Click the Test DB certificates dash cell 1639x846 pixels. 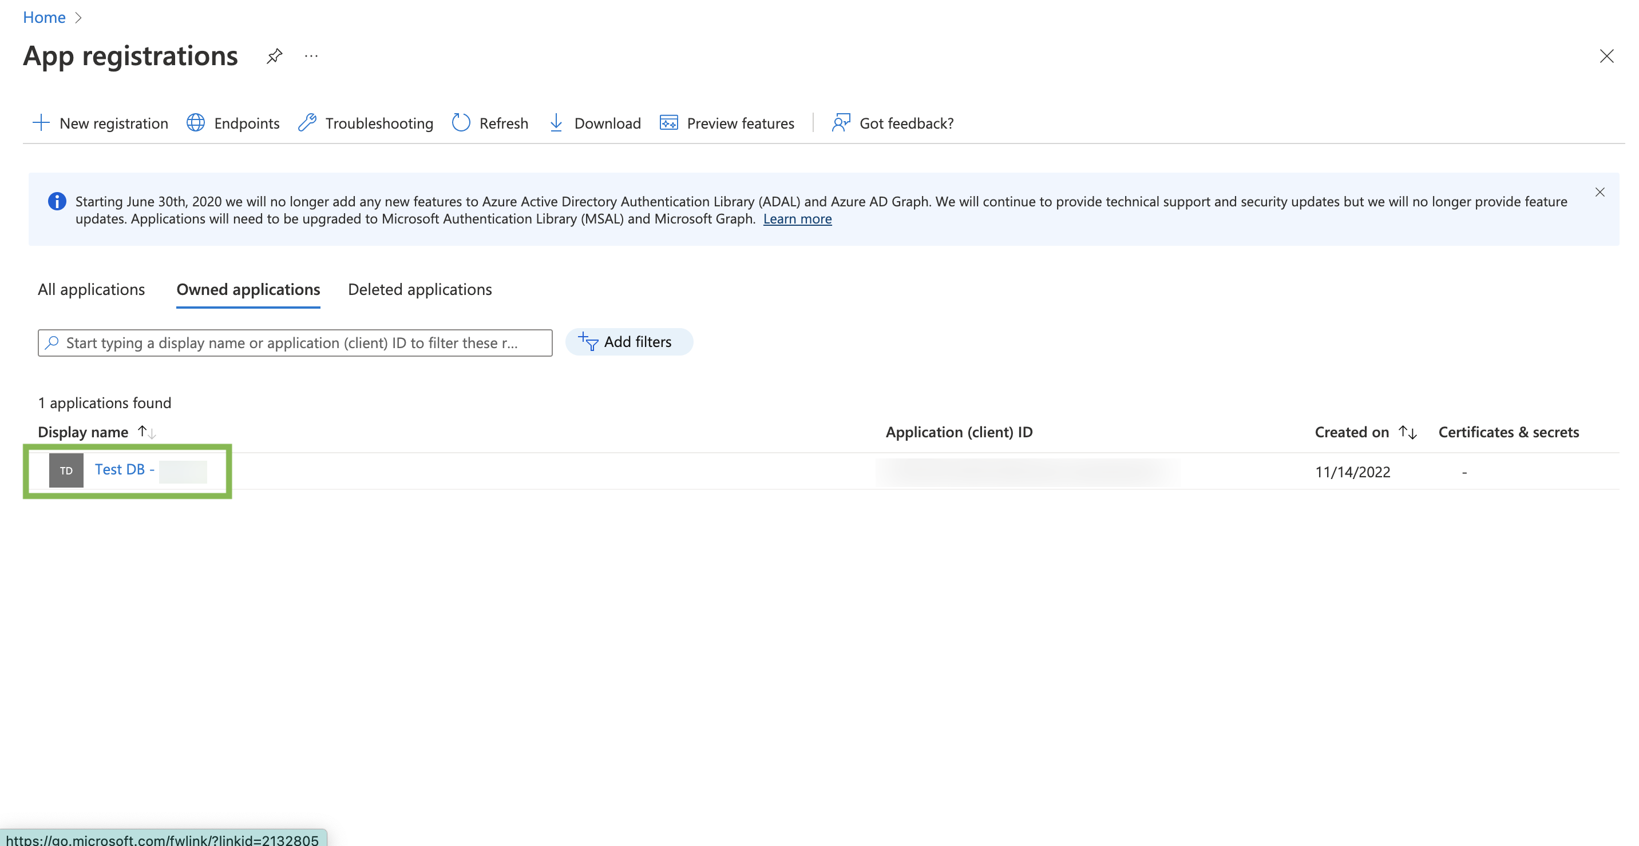coord(1464,472)
